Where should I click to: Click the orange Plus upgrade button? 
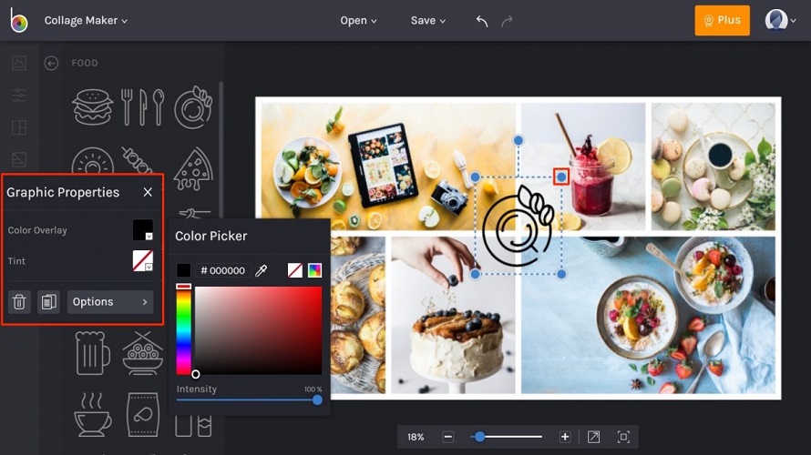722,20
